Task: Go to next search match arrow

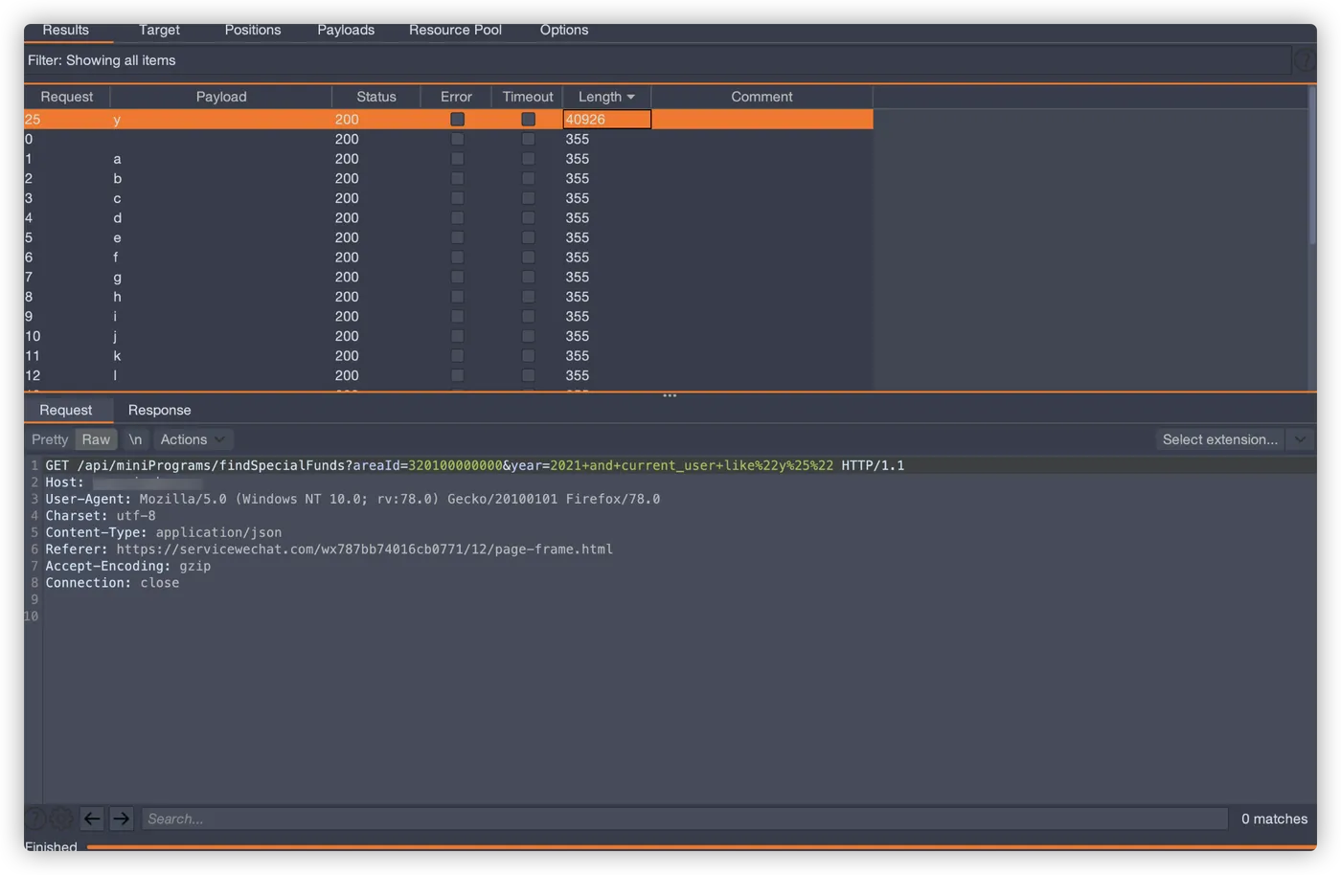Action: (x=121, y=819)
